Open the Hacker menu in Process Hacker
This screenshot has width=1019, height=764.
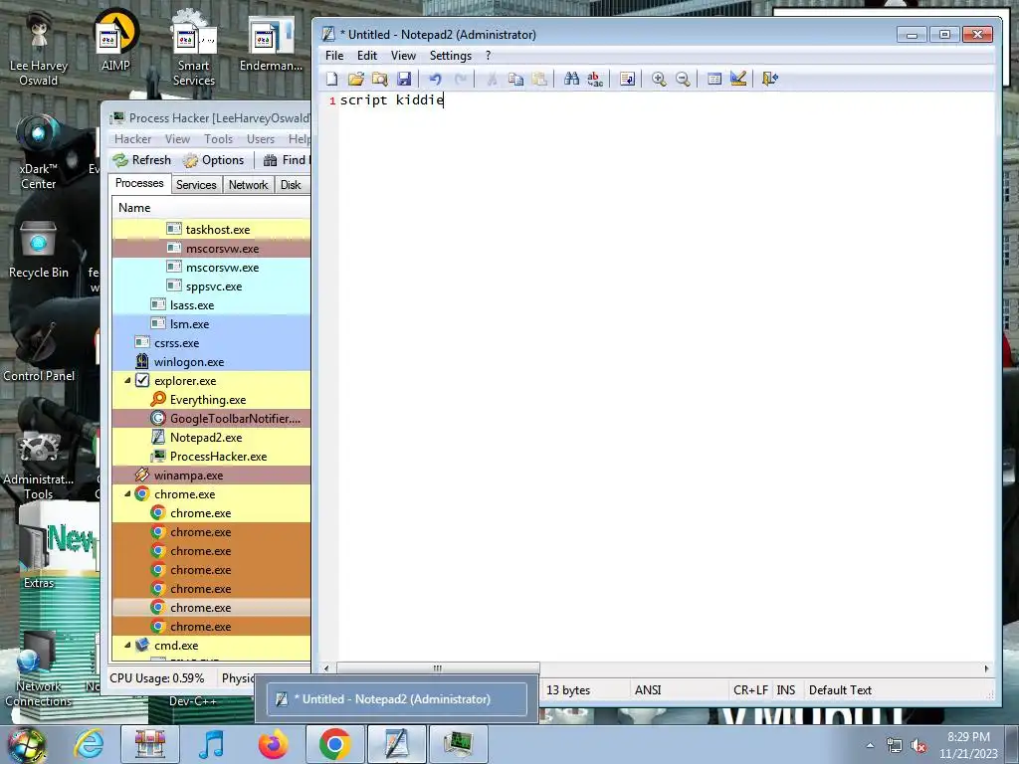coord(132,139)
